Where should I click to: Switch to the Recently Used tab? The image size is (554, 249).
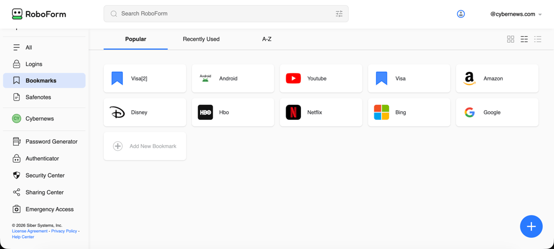point(201,39)
